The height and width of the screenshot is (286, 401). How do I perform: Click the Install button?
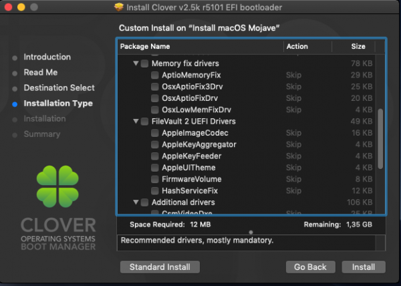pyautogui.click(x=364, y=267)
